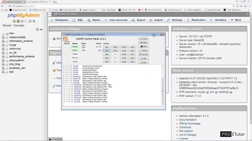Expand mysql database tree node
Image resolution: width=252 pixels, height=141 pixels.
pyautogui.click(x=3, y=45)
